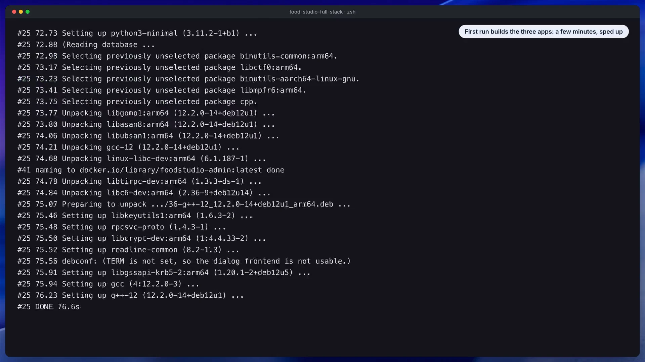Click the 'Setting up libgssapi-krb5-2:arm64' line

point(164,273)
